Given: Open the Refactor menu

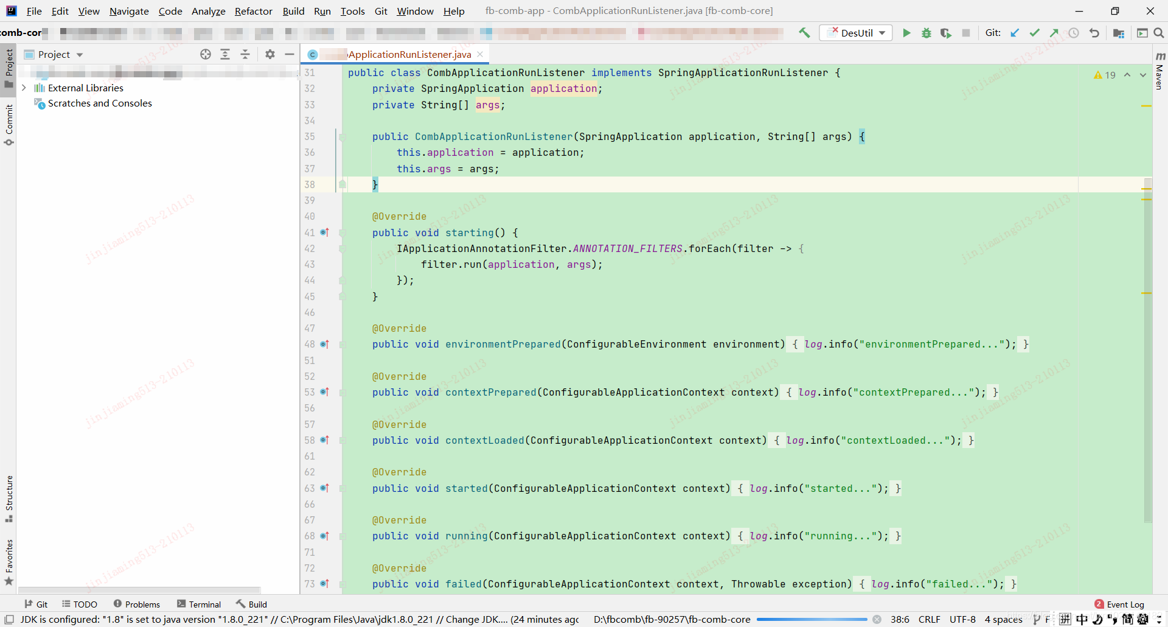Looking at the screenshot, I should [254, 11].
